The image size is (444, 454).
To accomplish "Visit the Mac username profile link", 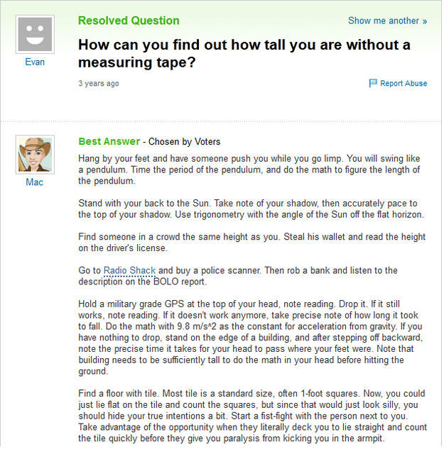I will click(34, 182).
